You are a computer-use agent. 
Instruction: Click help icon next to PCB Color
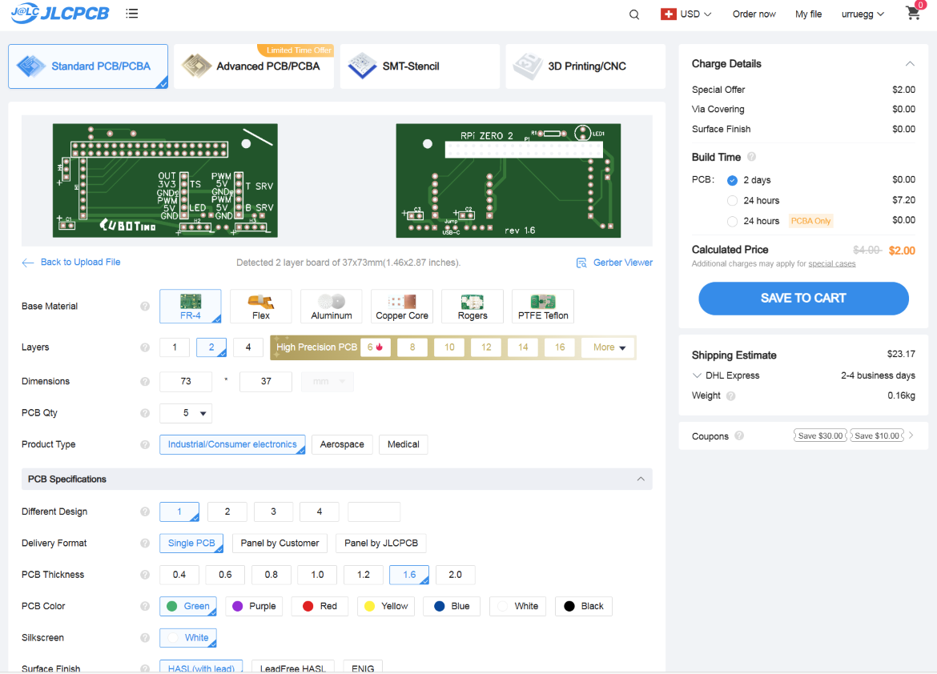pyautogui.click(x=145, y=606)
